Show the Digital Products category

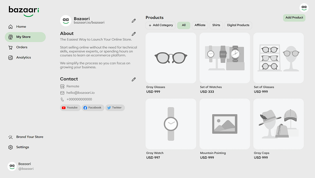[238, 25]
